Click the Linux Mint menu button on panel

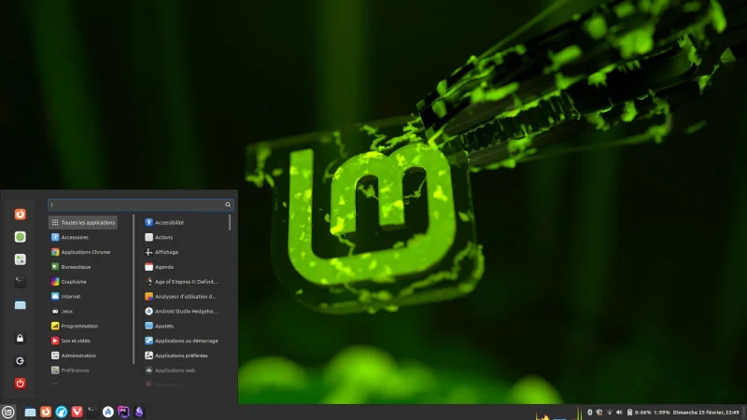point(8,412)
